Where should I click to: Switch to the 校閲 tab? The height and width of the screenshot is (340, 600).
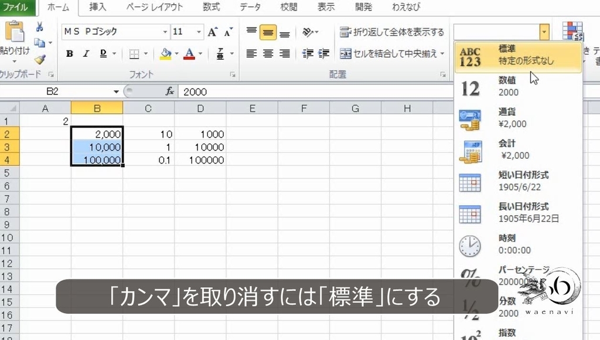[x=288, y=7]
